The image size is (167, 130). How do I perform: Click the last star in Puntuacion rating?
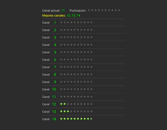click(119, 10)
